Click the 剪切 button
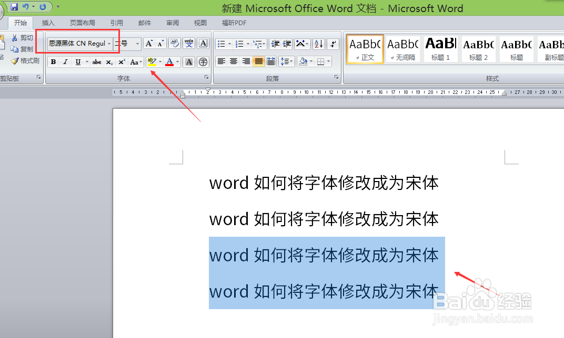This screenshot has height=338, width=564. pos(22,37)
